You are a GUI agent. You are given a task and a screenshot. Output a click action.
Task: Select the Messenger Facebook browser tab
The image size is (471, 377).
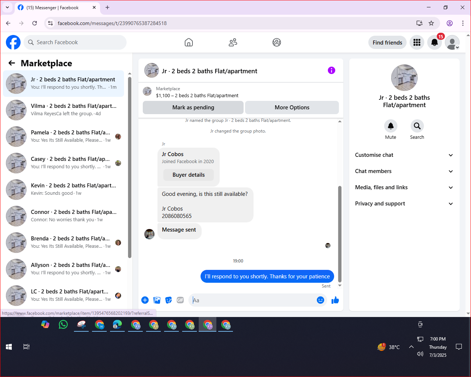pos(57,7)
